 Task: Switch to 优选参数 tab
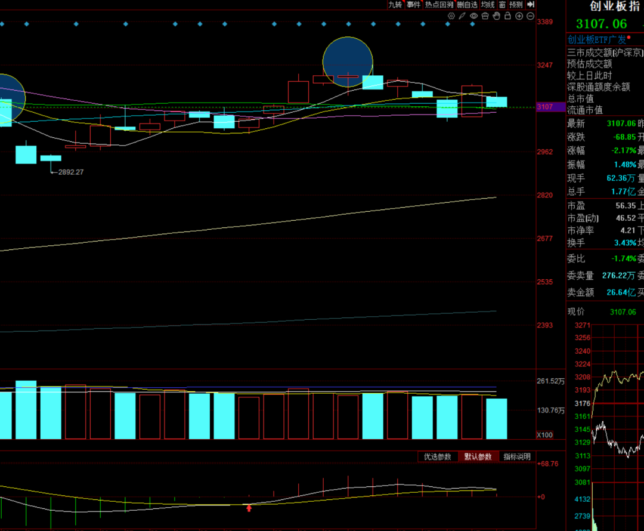coord(438,457)
